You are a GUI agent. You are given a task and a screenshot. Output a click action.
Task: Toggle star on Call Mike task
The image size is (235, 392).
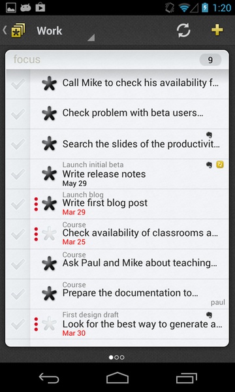[49, 84]
